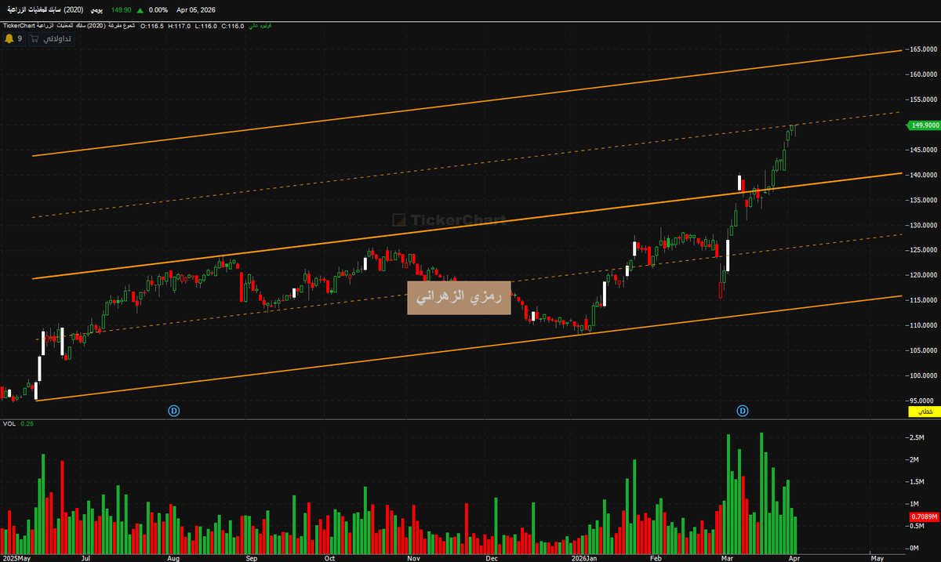
Task: Click the Apr 05, 2026 date text
Action: 196,10
